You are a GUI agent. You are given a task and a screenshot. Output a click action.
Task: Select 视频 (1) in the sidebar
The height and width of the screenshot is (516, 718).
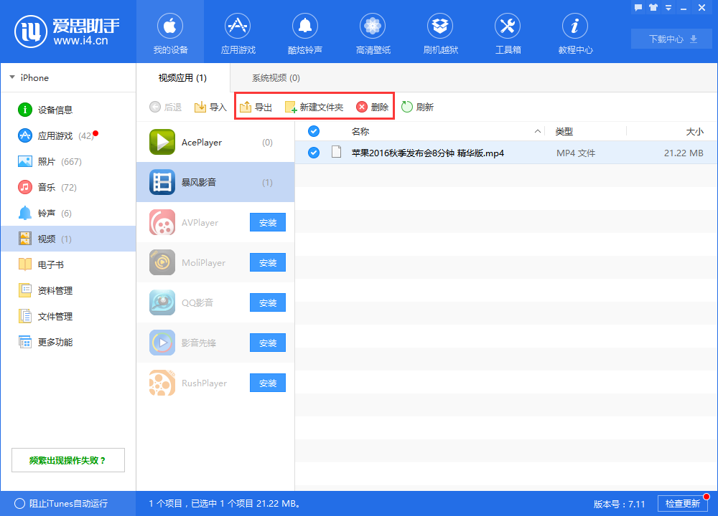pyautogui.click(x=69, y=239)
